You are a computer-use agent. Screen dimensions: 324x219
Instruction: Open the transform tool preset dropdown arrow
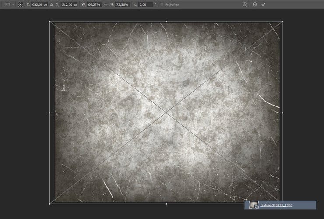[13, 4]
